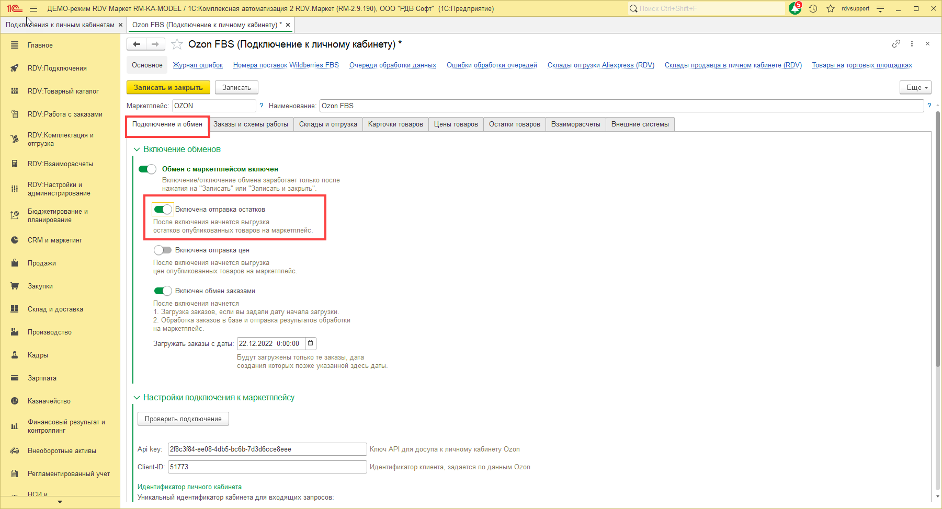Open RDV:Подключения section icon
Image resolution: width=942 pixels, height=509 pixels.
pos(15,68)
